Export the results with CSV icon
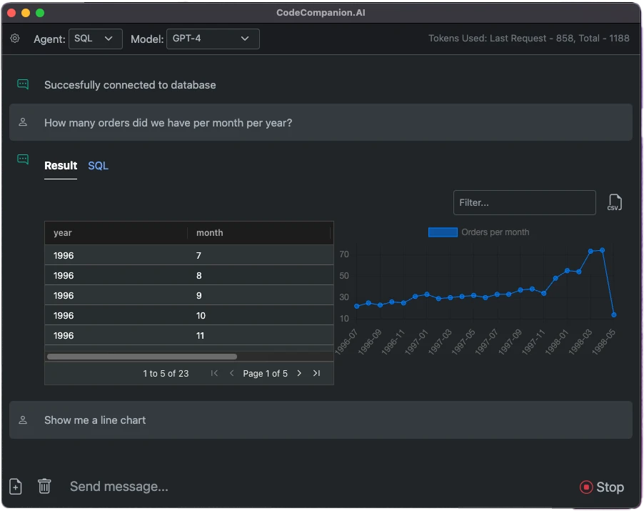The width and height of the screenshot is (644, 511). click(615, 203)
